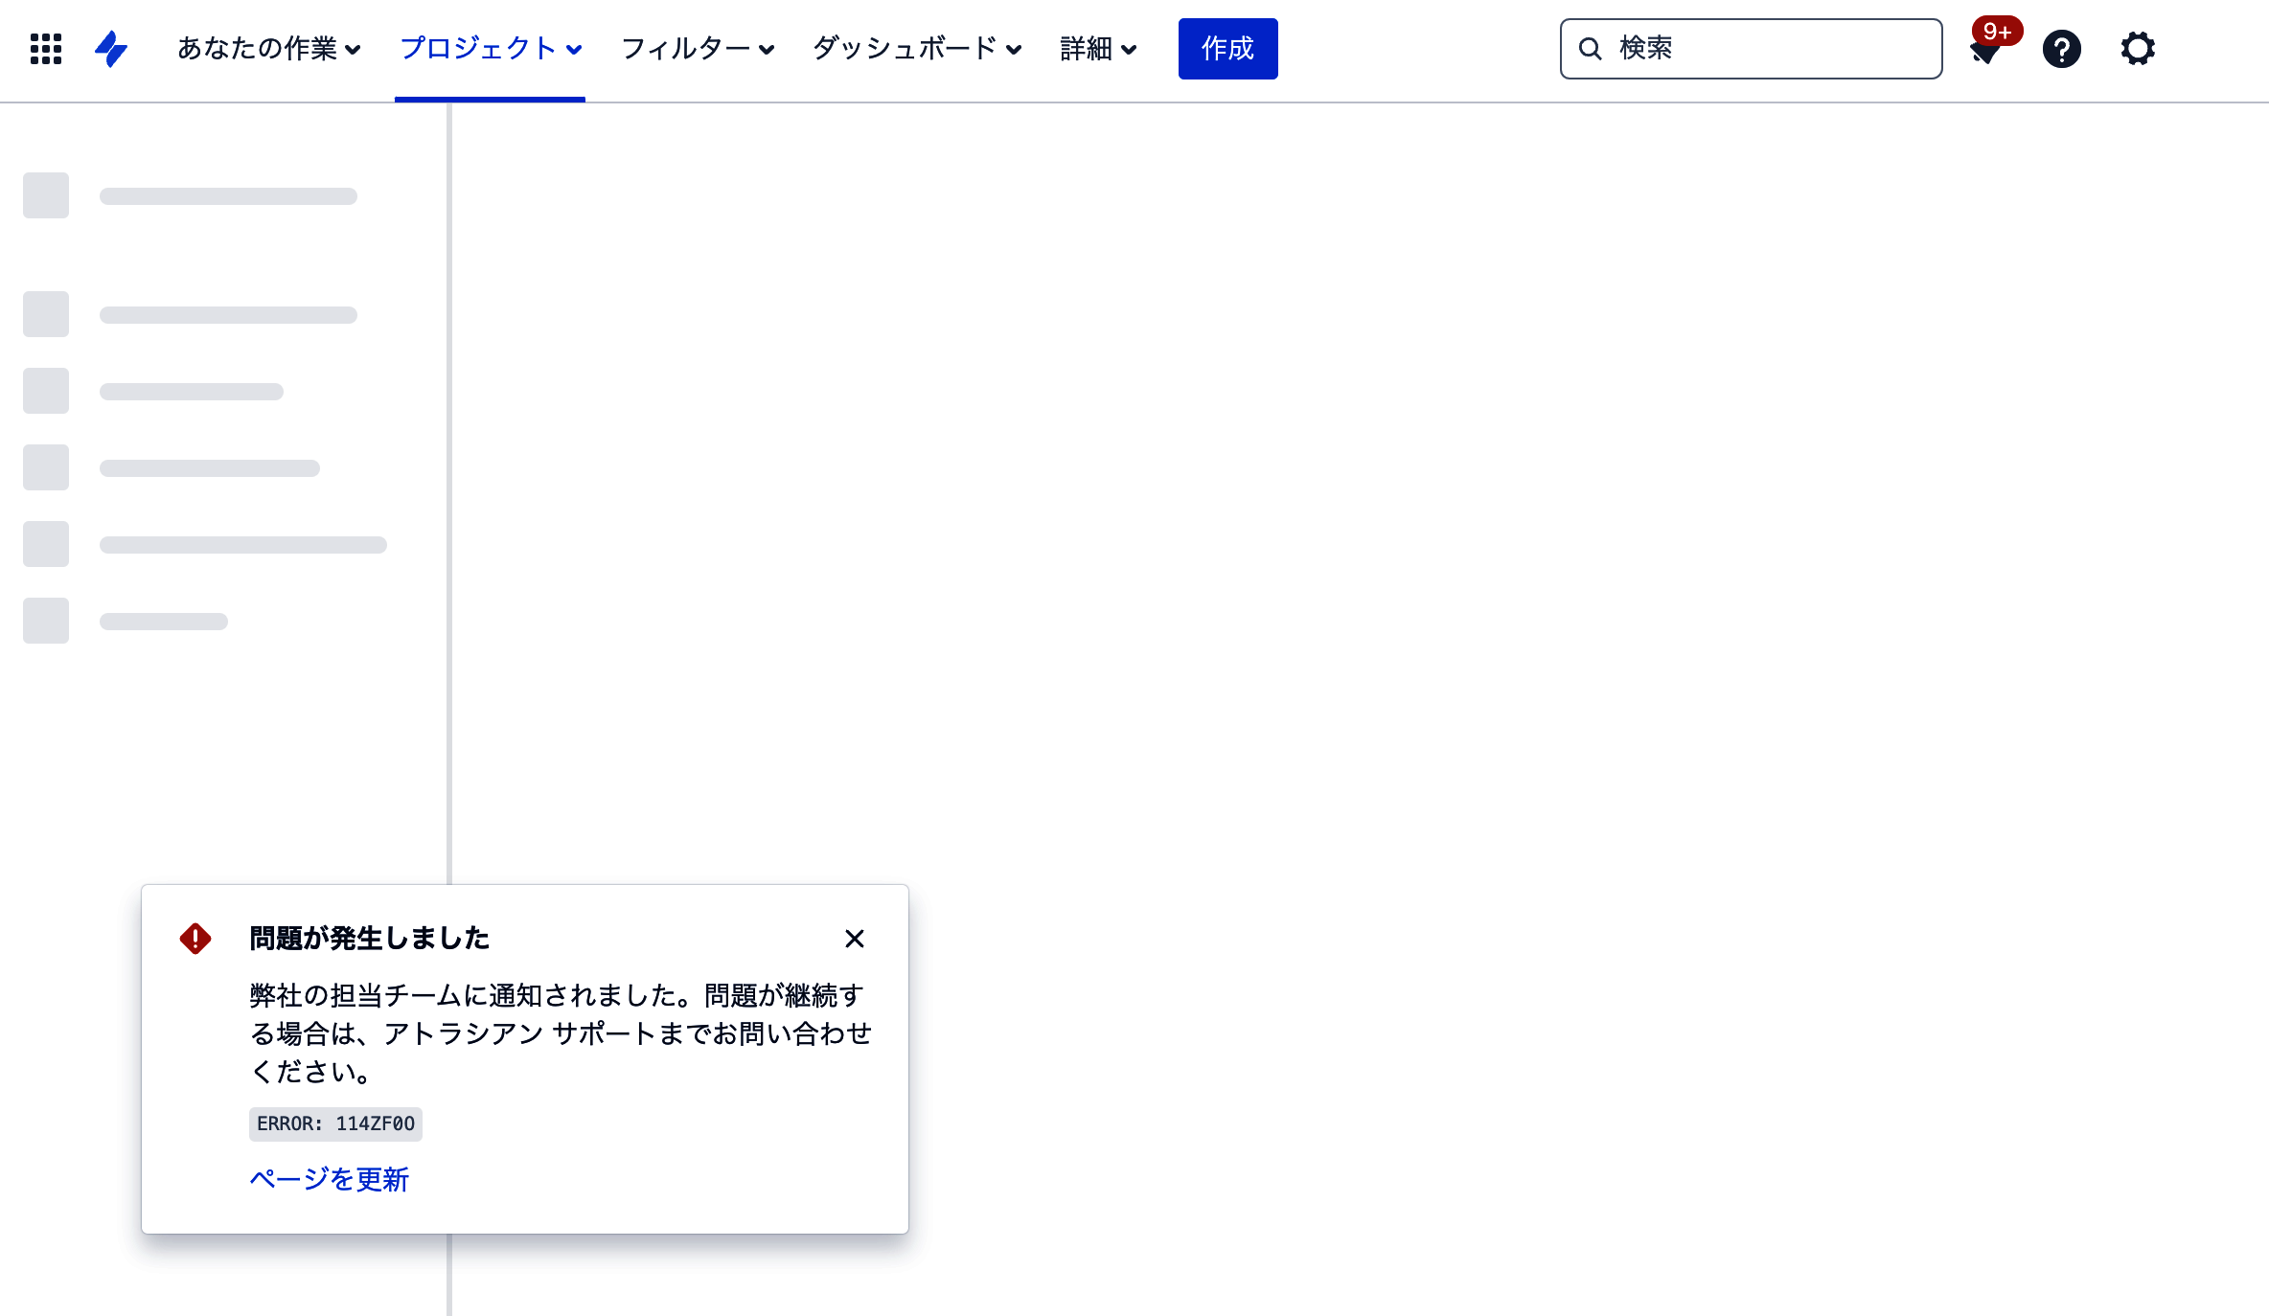Expand the プロジェクト dropdown menu
2269x1316 pixels.
490,49
